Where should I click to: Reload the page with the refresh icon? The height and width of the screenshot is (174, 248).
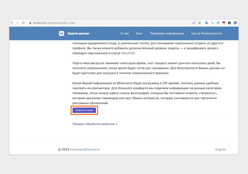[x=23, y=23]
